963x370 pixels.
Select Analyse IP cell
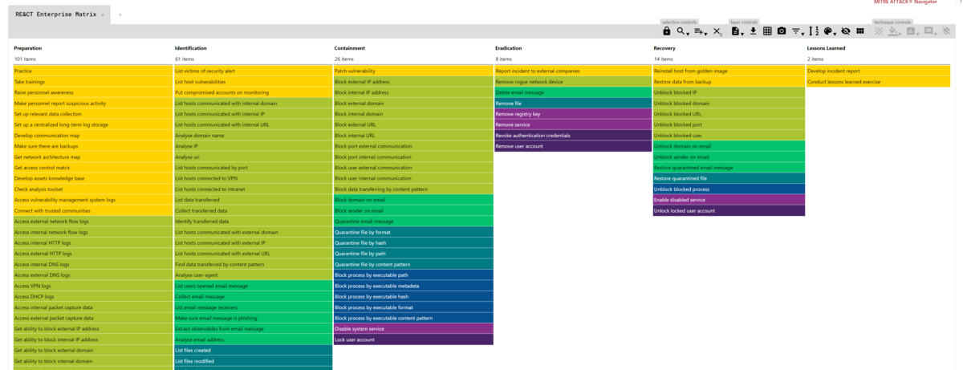pos(253,146)
